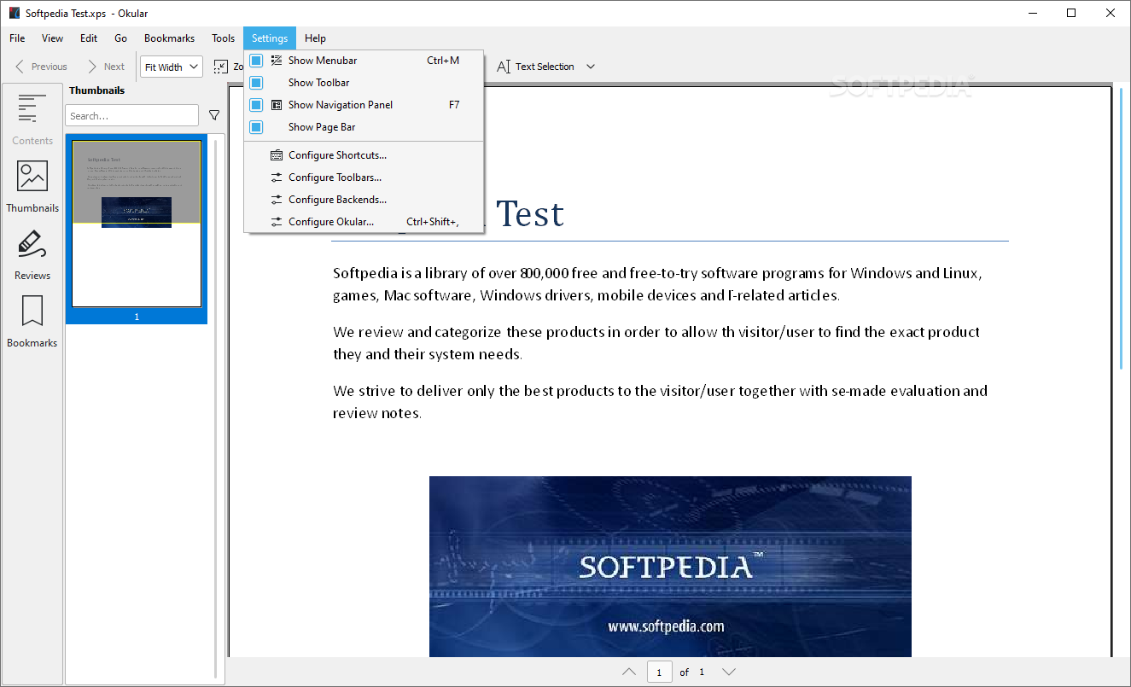Open the Bookmarks sidebar panel
Viewport: 1131px width, 687px height.
[x=32, y=321]
